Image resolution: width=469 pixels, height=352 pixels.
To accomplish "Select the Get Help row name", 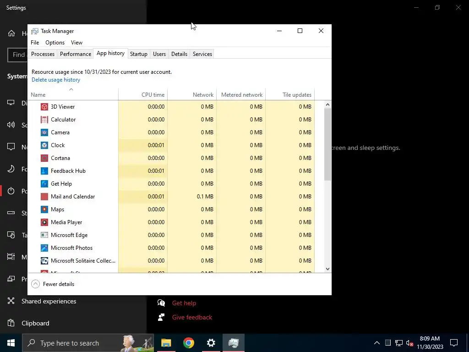I will coord(61,184).
